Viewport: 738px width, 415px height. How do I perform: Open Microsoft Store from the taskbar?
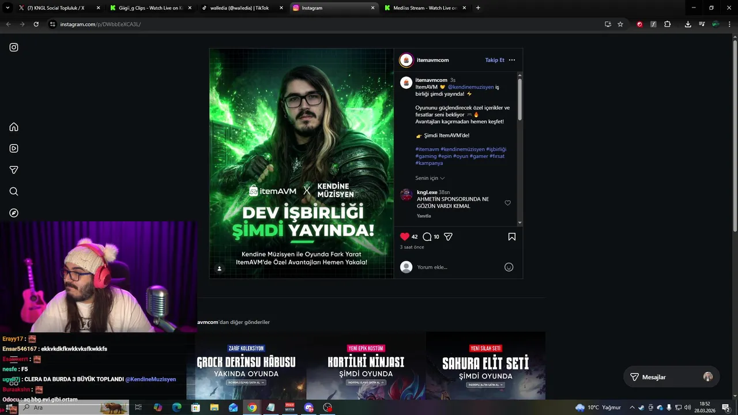click(x=195, y=408)
